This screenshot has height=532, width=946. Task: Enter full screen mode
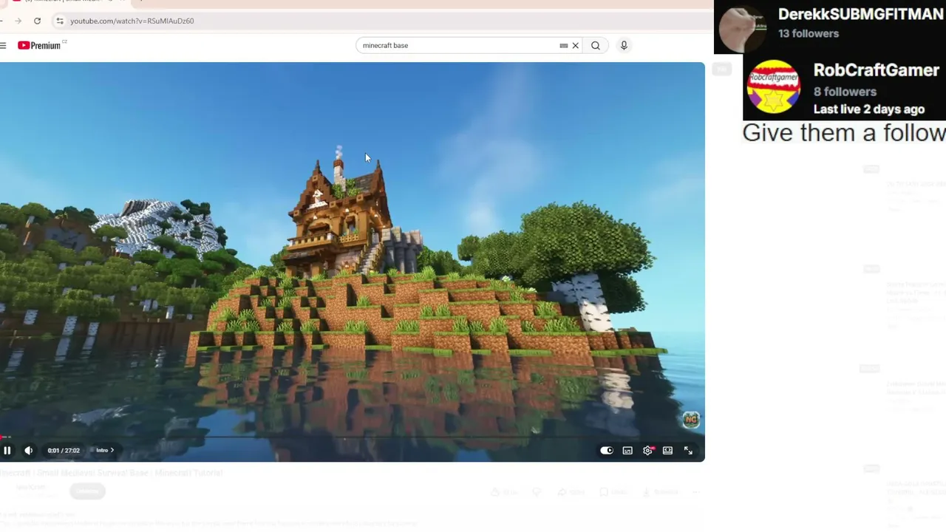pos(688,450)
